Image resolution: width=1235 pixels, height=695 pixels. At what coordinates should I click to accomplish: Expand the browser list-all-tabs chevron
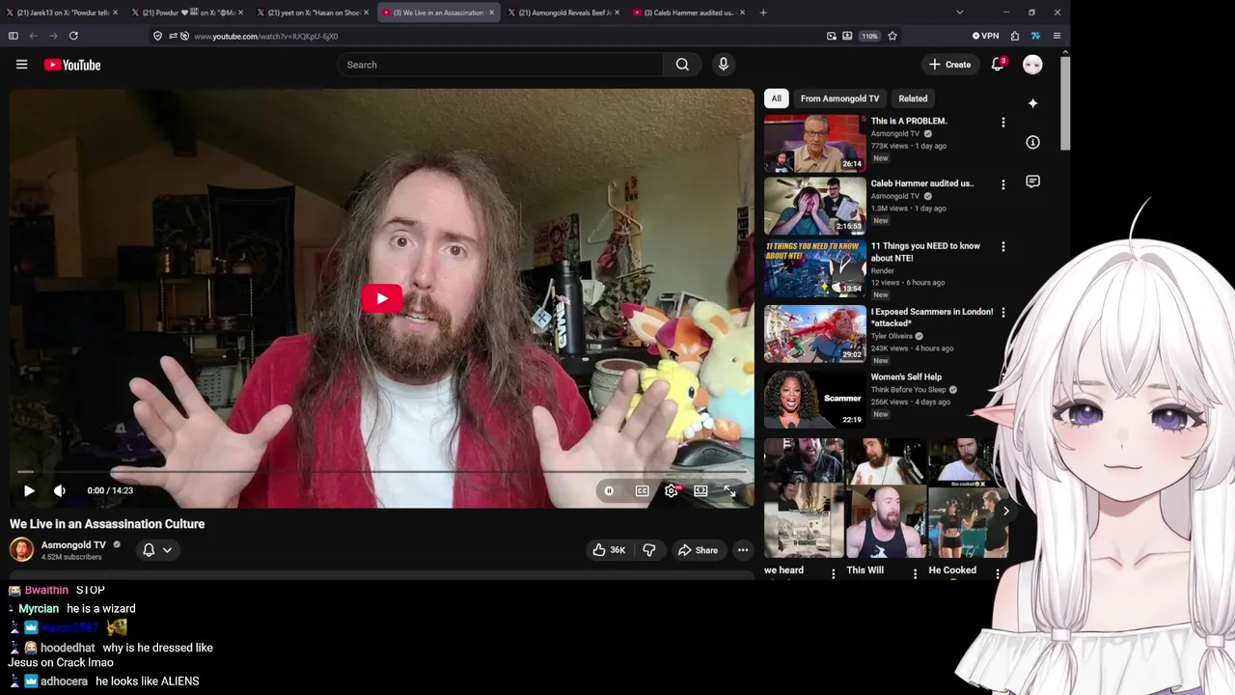959,13
